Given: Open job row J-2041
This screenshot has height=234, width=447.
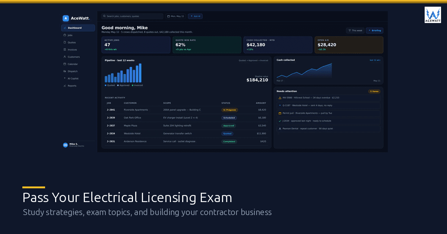Looking at the screenshot, I should click(186, 110).
